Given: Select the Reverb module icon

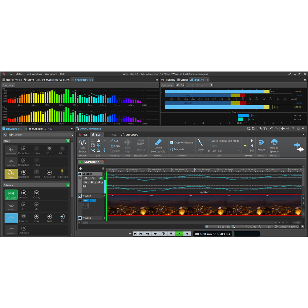Looking at the screenshot, I should 11,206.
